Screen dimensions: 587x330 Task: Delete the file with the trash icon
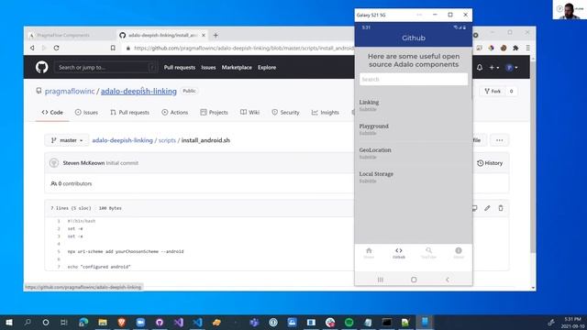501,208
